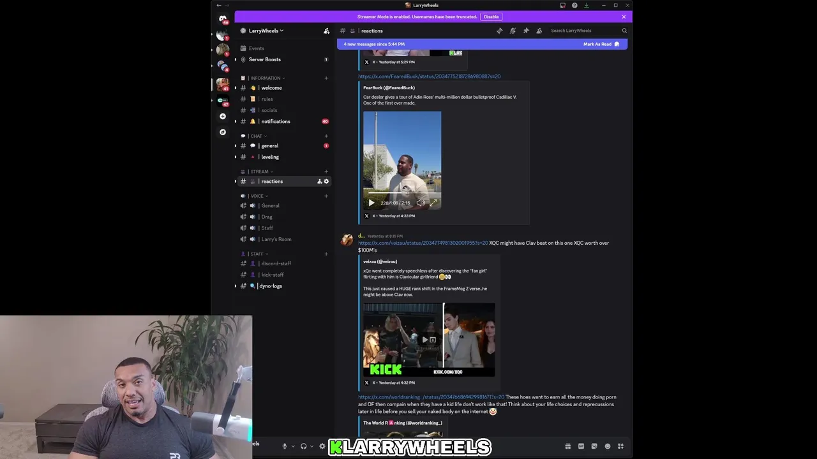This screenshot has width=817, height=459.
Task: Click the search magnifier icon
Action: [x=624, y=31]
